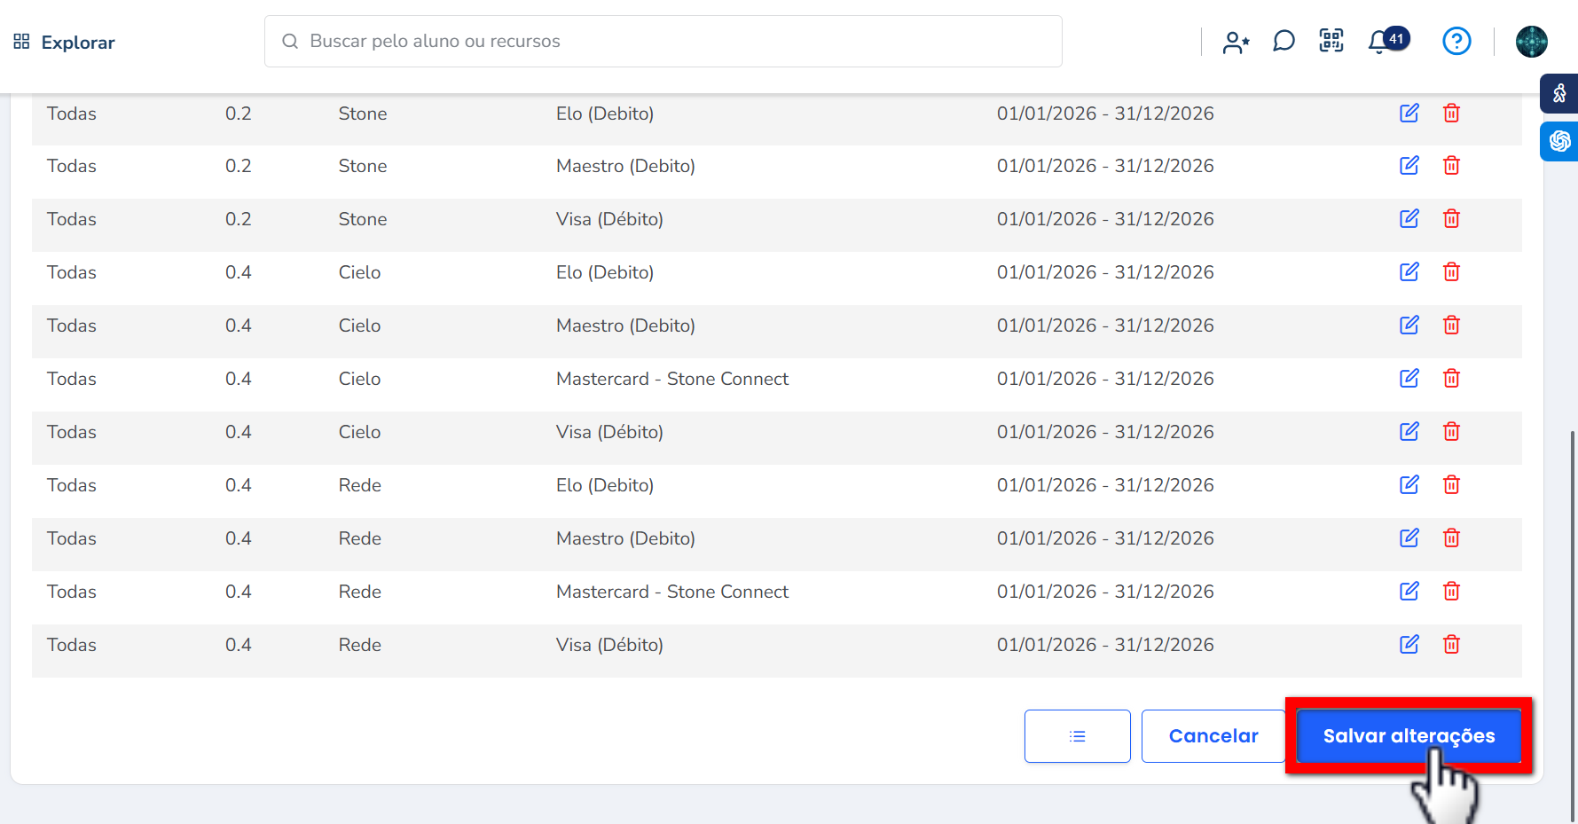Open the user profile avatar
Image resolution: width=1578 pixels, height=824 pixels.
tap(1531, 42)
